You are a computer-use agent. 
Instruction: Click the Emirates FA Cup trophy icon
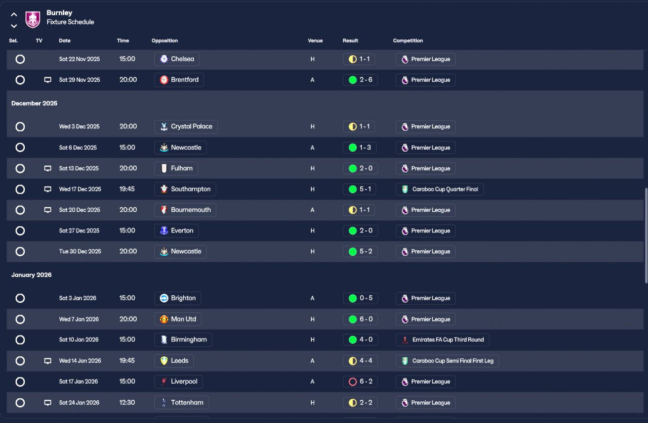pos(405,340)
